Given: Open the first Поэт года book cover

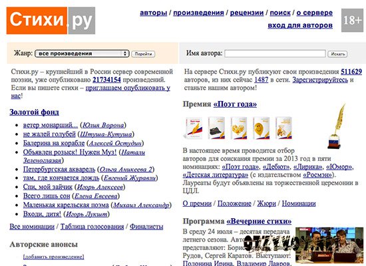Looking at the screenshot, I should 193,128.
